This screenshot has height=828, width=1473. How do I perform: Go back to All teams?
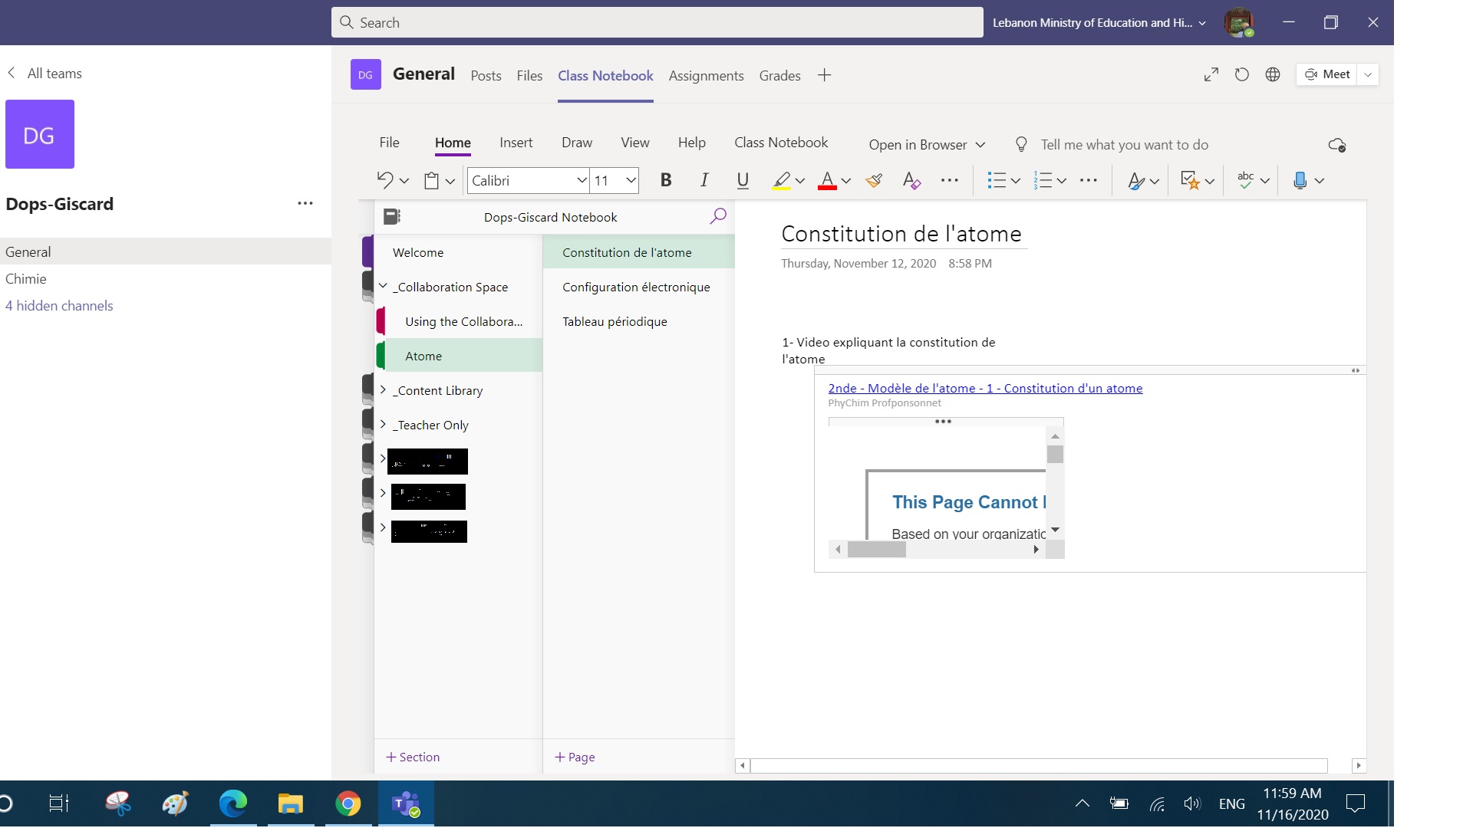[x=44, y=74]
